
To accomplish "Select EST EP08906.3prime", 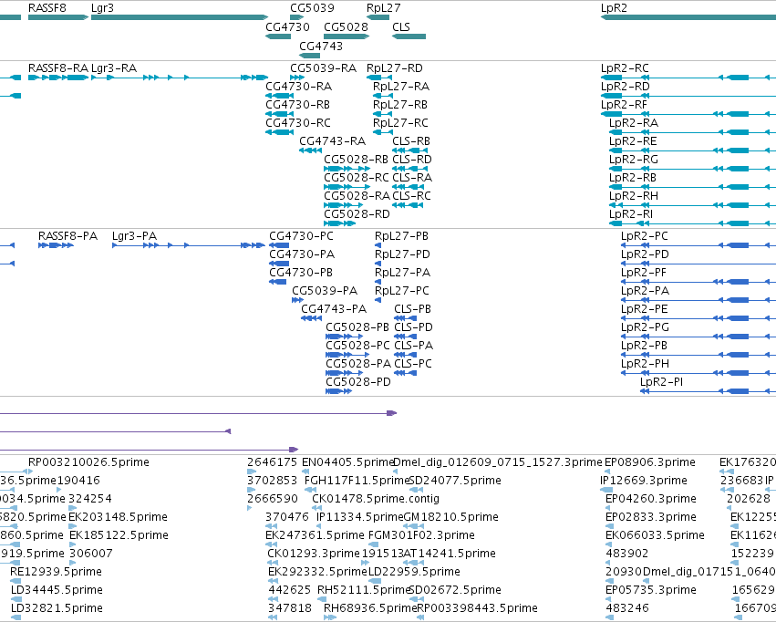I will [650, 462].
